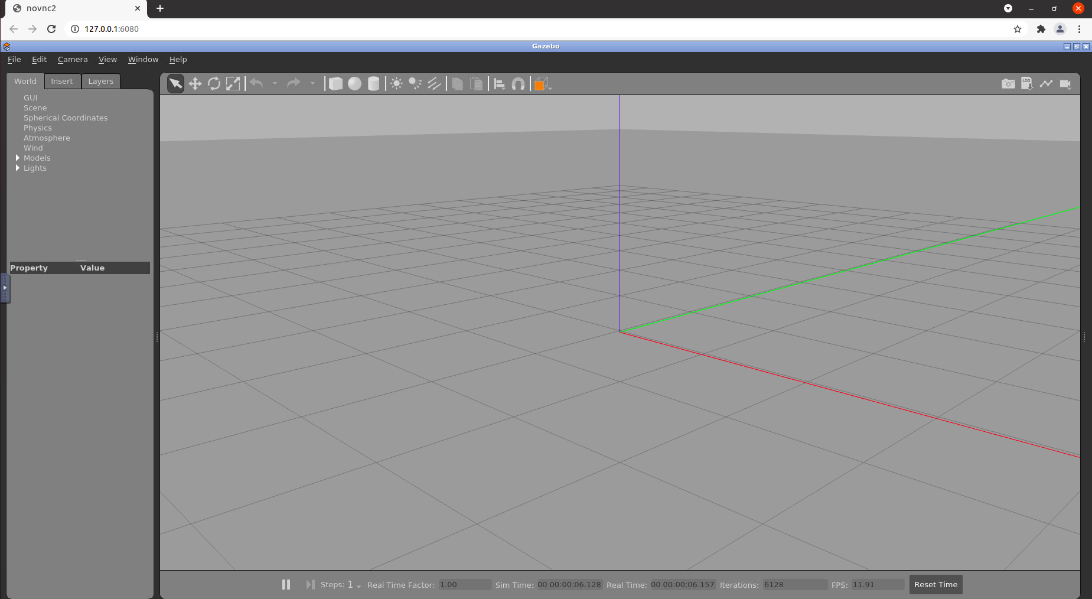Viewport: 1092px width, 599px height.
Task: Expand the Models tree node
Action: point(18,158)
